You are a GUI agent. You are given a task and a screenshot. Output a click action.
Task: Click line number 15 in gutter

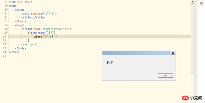tap(5, 56)
